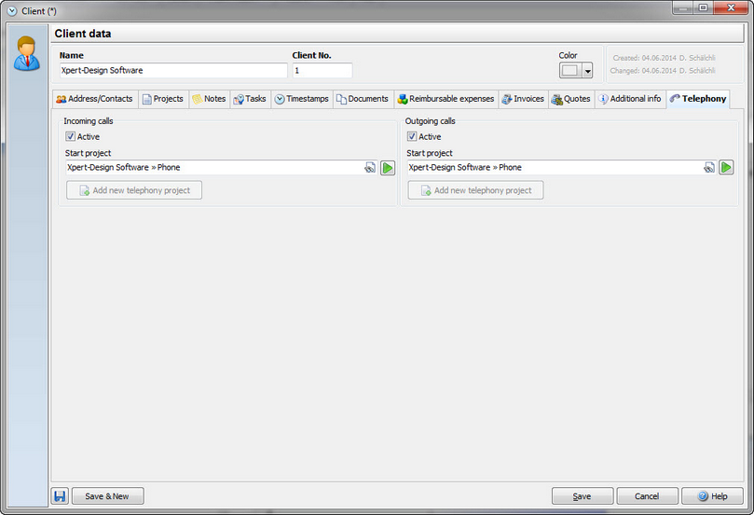This screenshot has width=754, height=515.
Task: Toggle Active checkbox under Outgoing calls
Action: pos(412,137)
